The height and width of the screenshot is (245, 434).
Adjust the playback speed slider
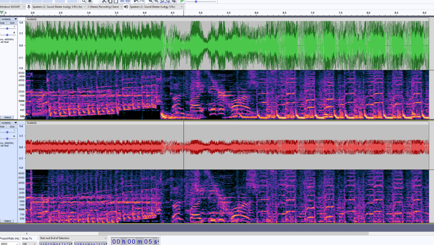tap(196, 2)
